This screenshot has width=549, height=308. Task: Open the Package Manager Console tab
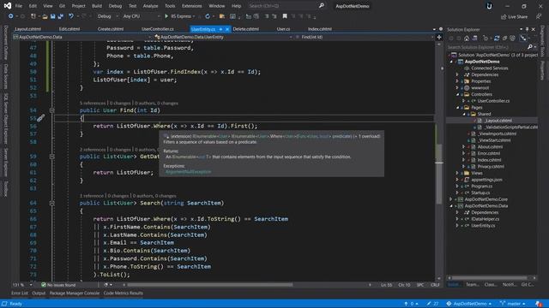coord(75,293)
